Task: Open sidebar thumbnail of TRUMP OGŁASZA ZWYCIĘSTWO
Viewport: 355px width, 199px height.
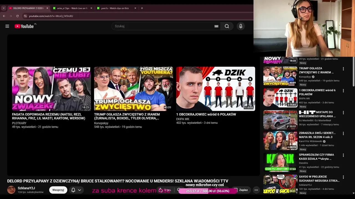Action: click(x=280, y=76)
